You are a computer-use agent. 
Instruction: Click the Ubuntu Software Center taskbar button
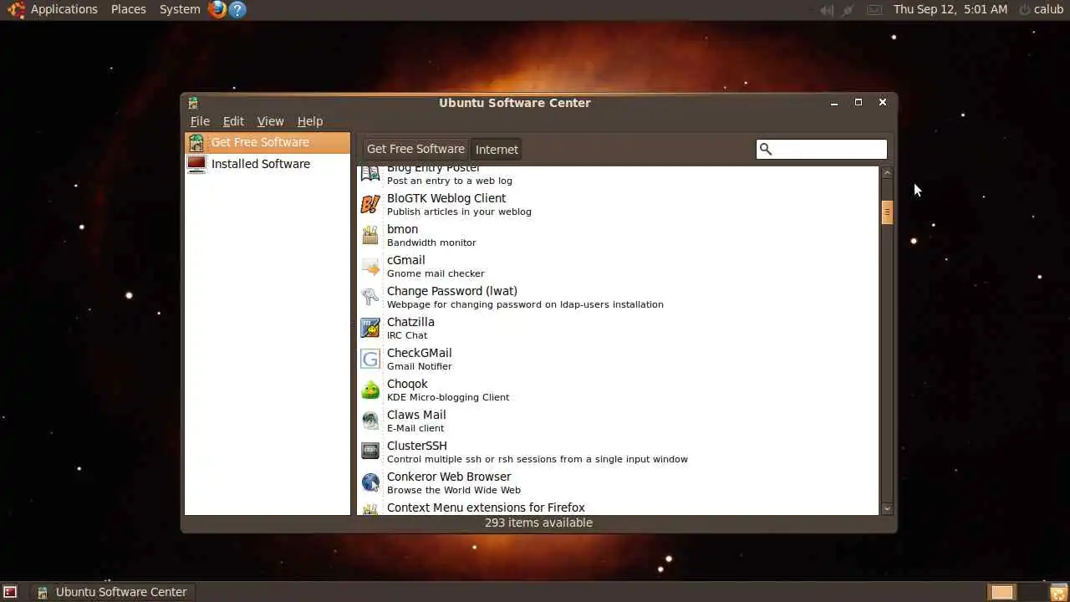[111, 592]
